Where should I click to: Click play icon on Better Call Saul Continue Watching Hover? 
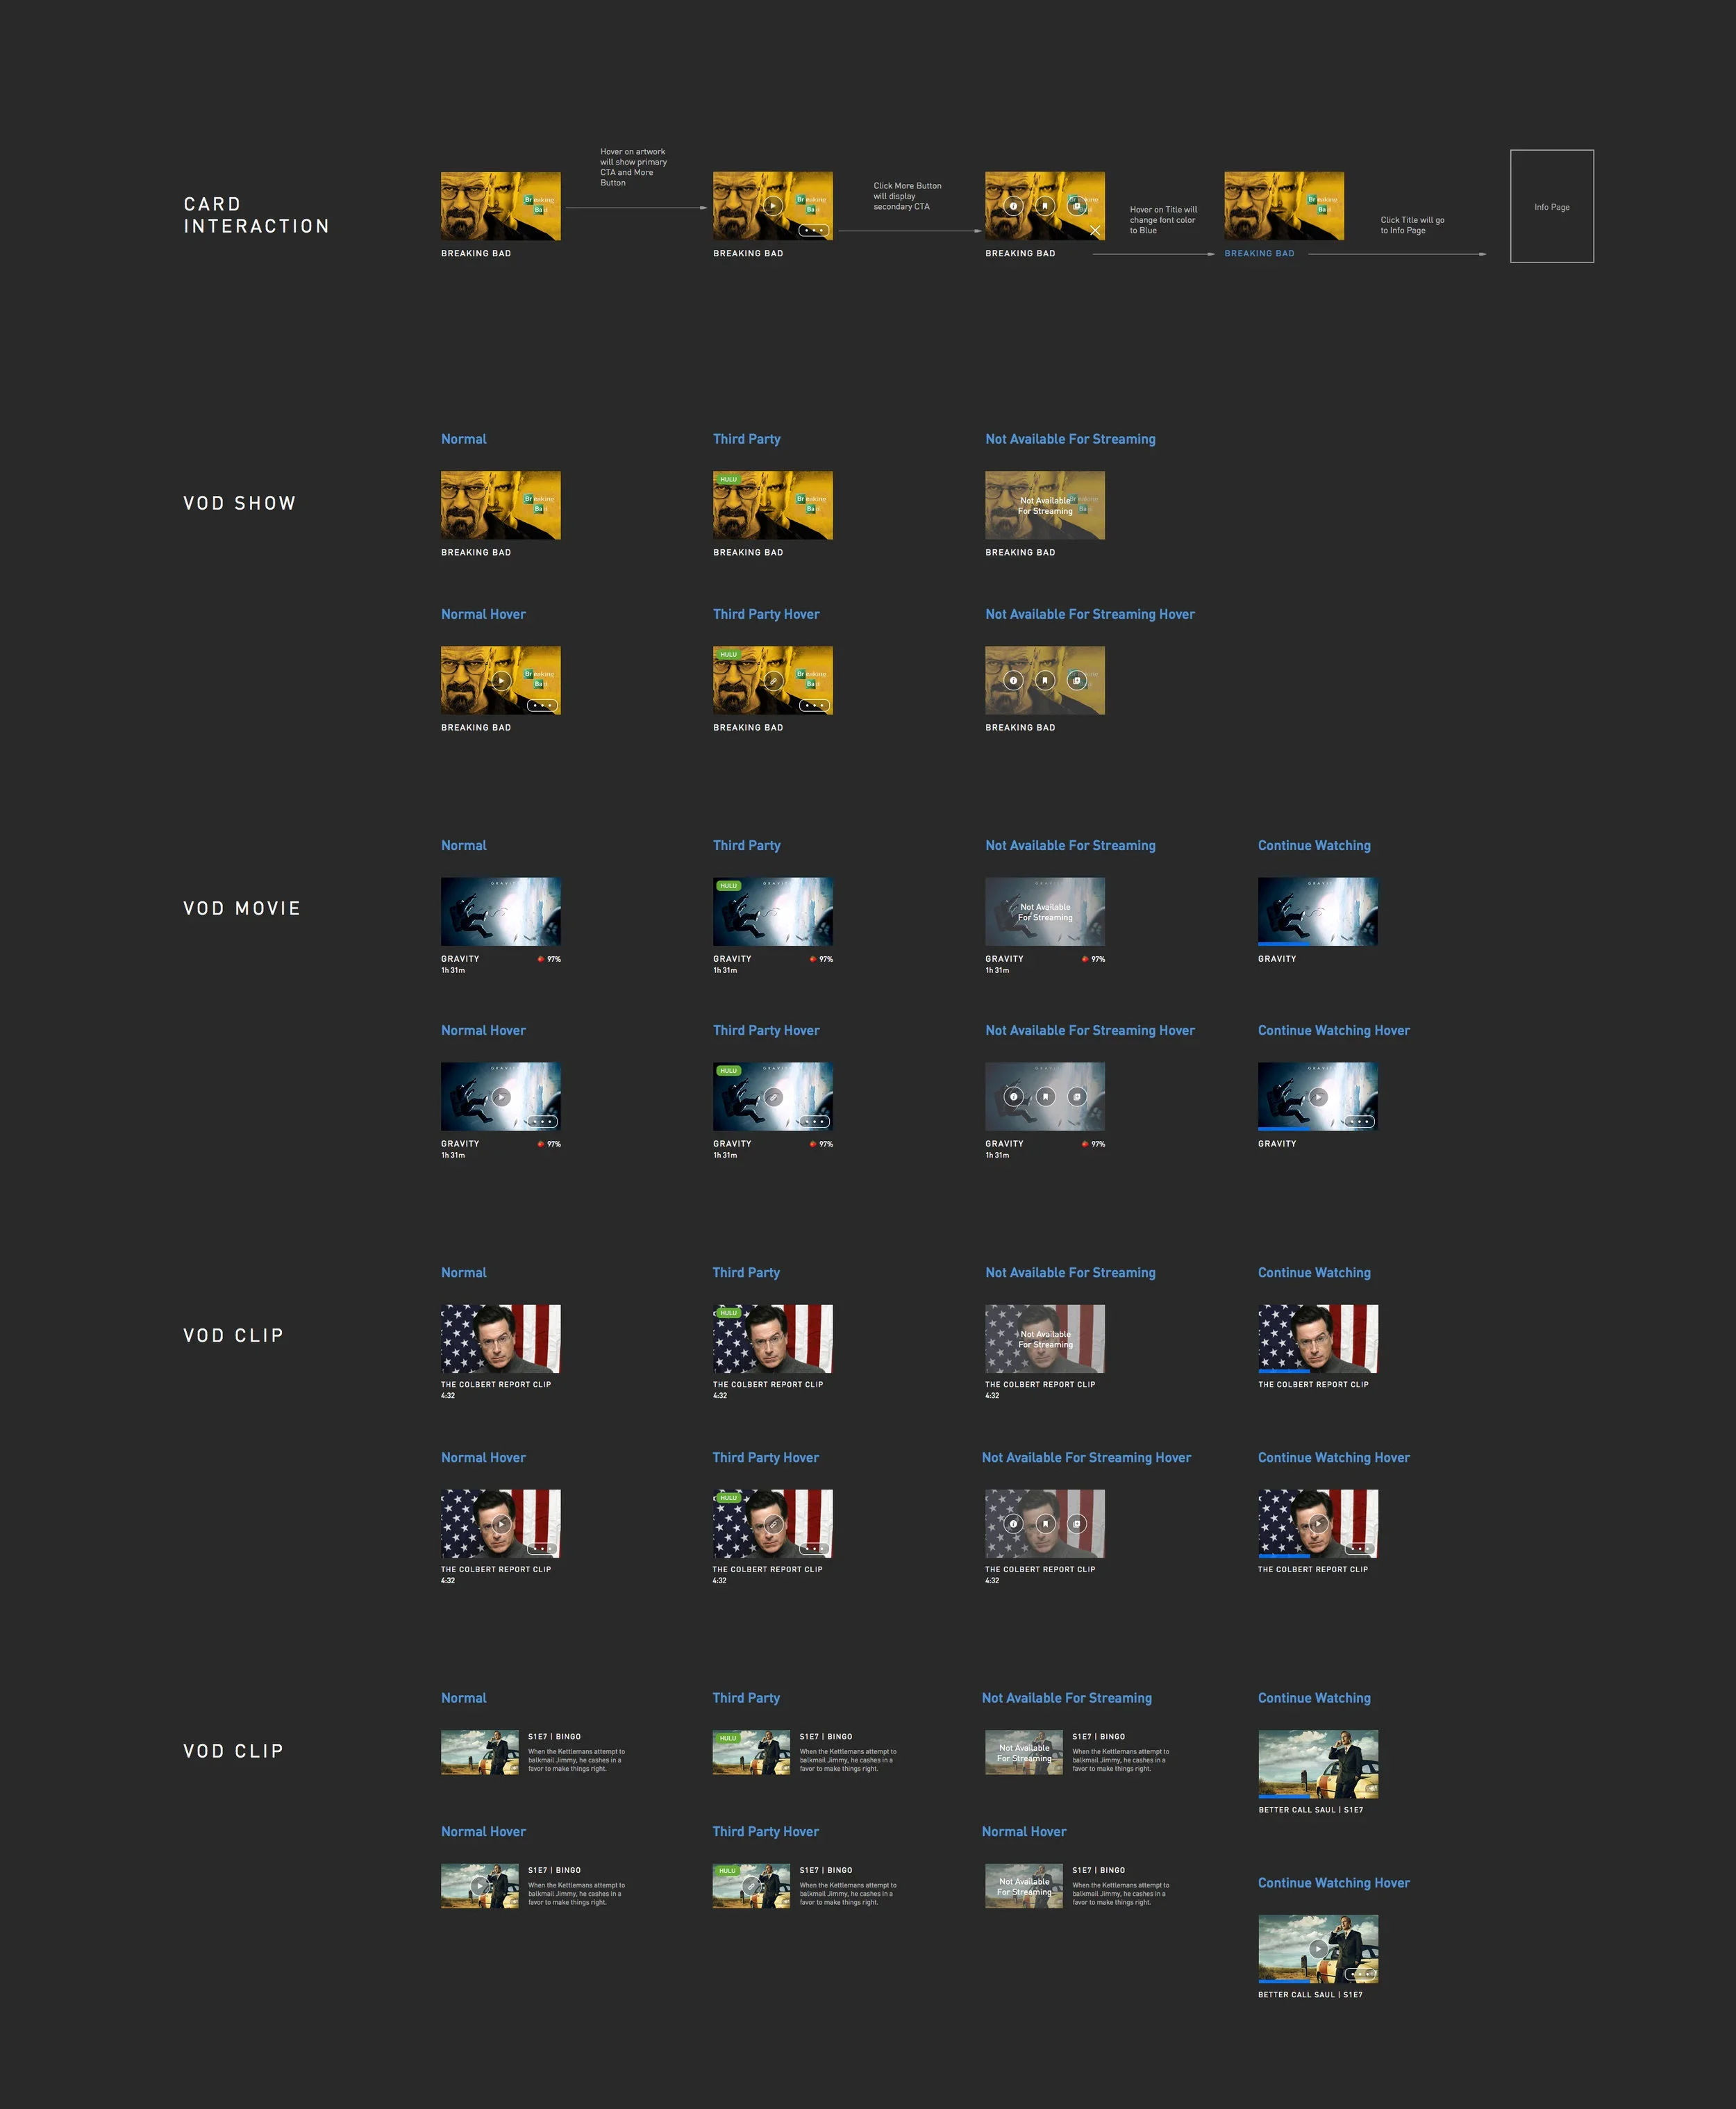pos(1318,1948)
